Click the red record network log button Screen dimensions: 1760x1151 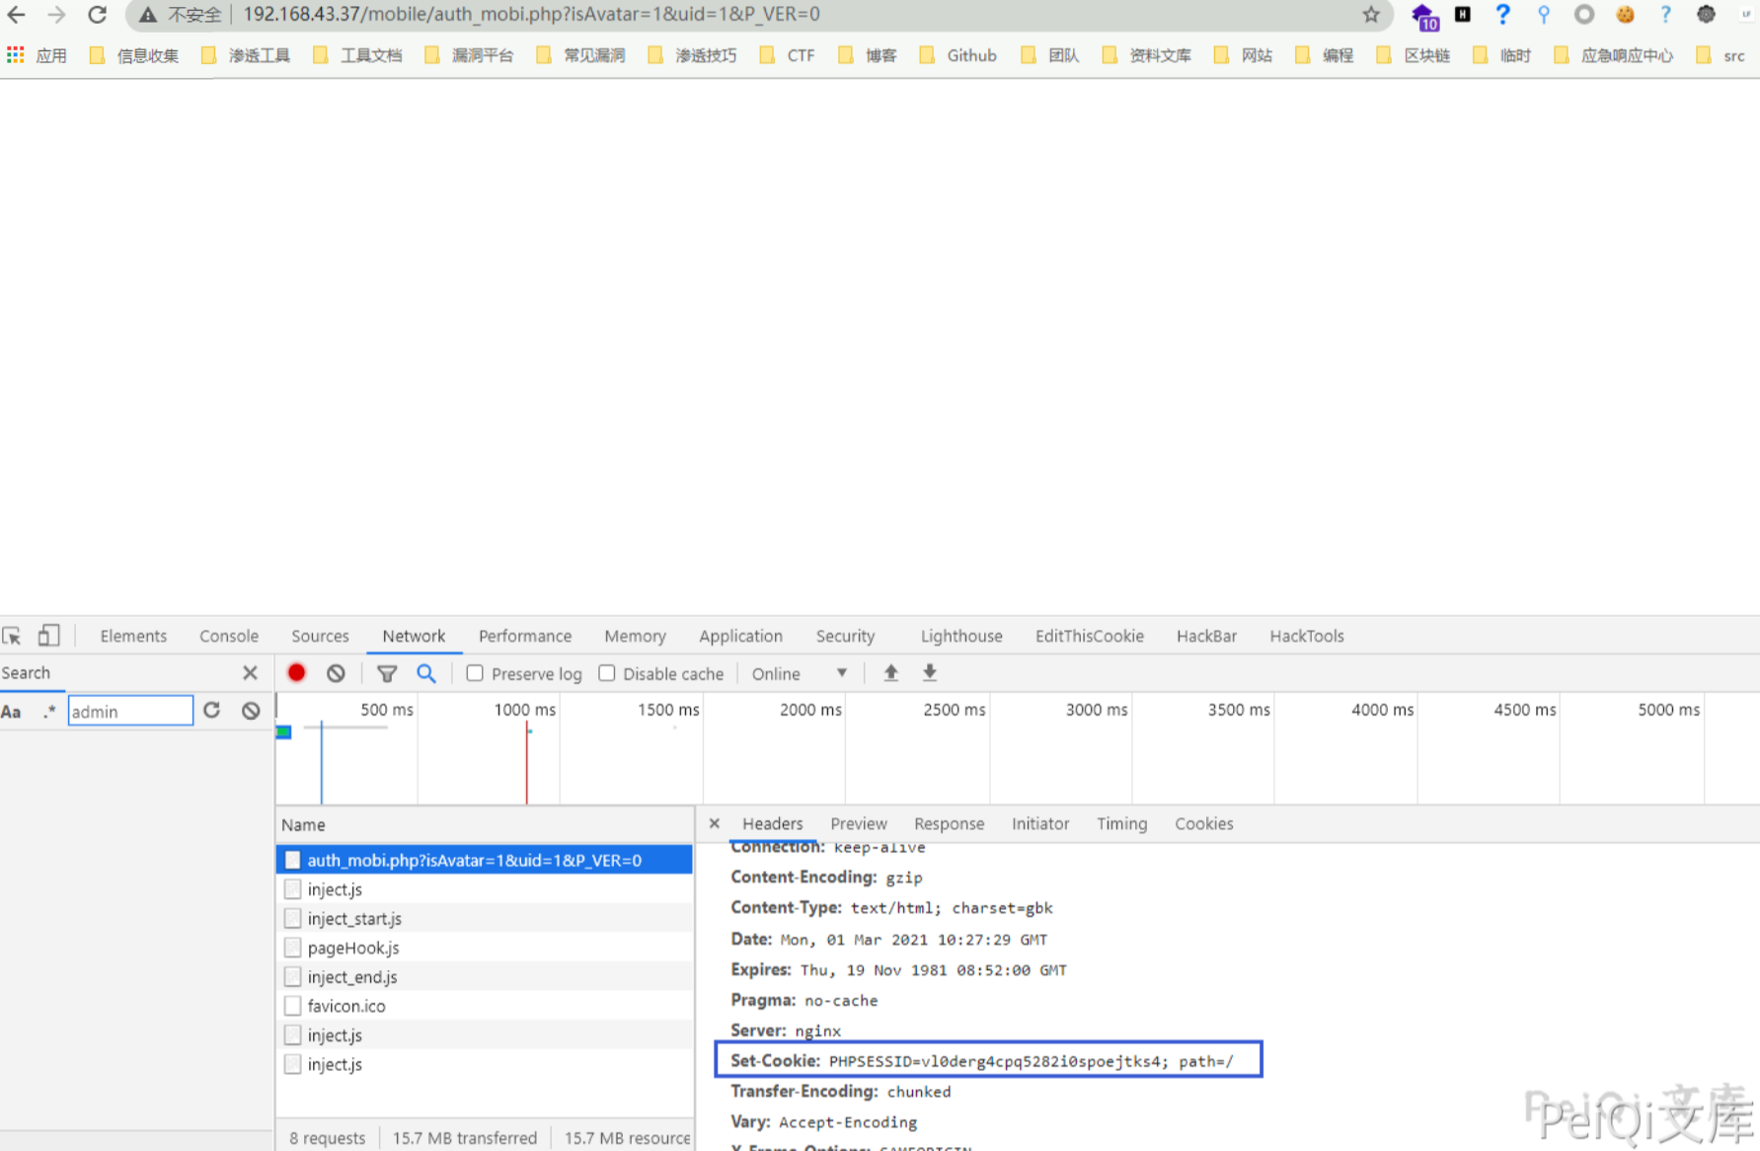[x=296, y=673]
